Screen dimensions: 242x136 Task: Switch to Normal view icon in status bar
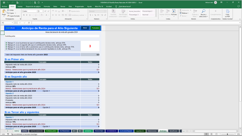[206, 134]
